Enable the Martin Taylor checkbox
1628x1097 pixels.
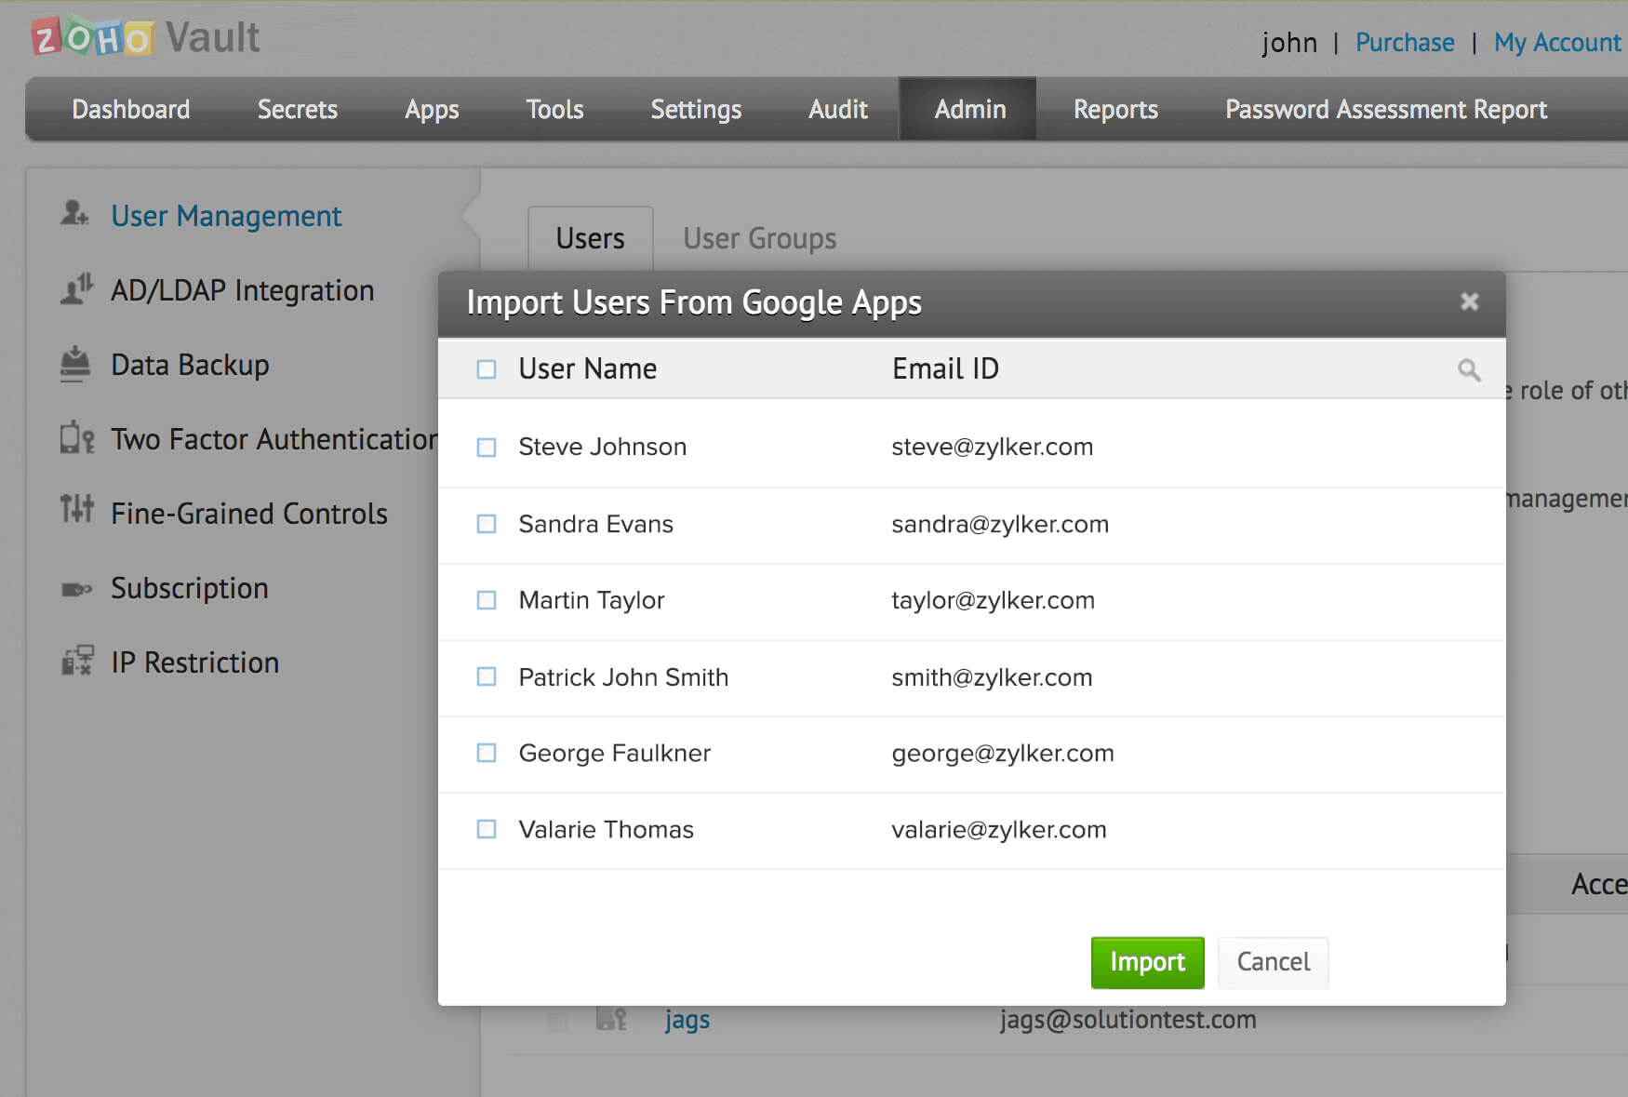pyautogui.click(x=487, y=600)
